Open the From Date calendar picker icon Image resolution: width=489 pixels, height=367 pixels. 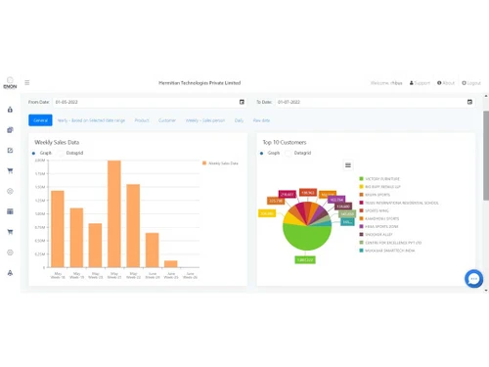click(x=242, y=102)
